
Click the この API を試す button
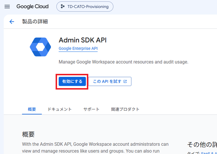click(110, 82)
